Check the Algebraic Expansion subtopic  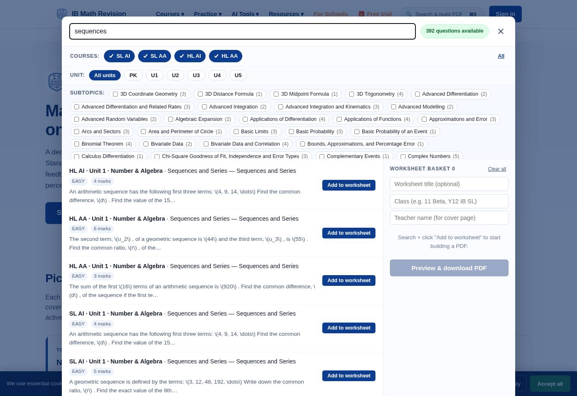point(171,119)
